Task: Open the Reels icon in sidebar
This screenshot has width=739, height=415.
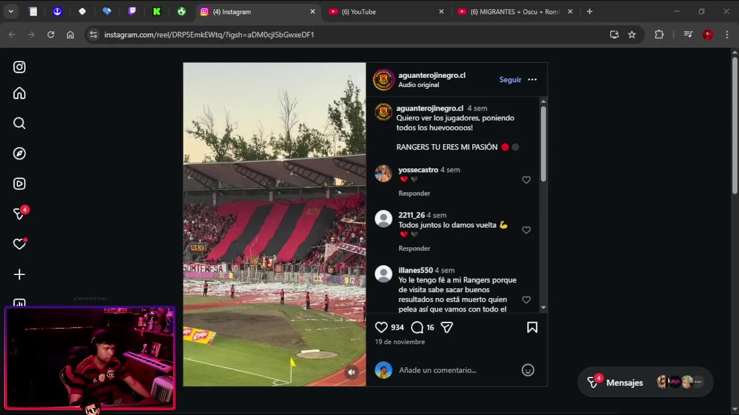Action: (x=20, y=184)
